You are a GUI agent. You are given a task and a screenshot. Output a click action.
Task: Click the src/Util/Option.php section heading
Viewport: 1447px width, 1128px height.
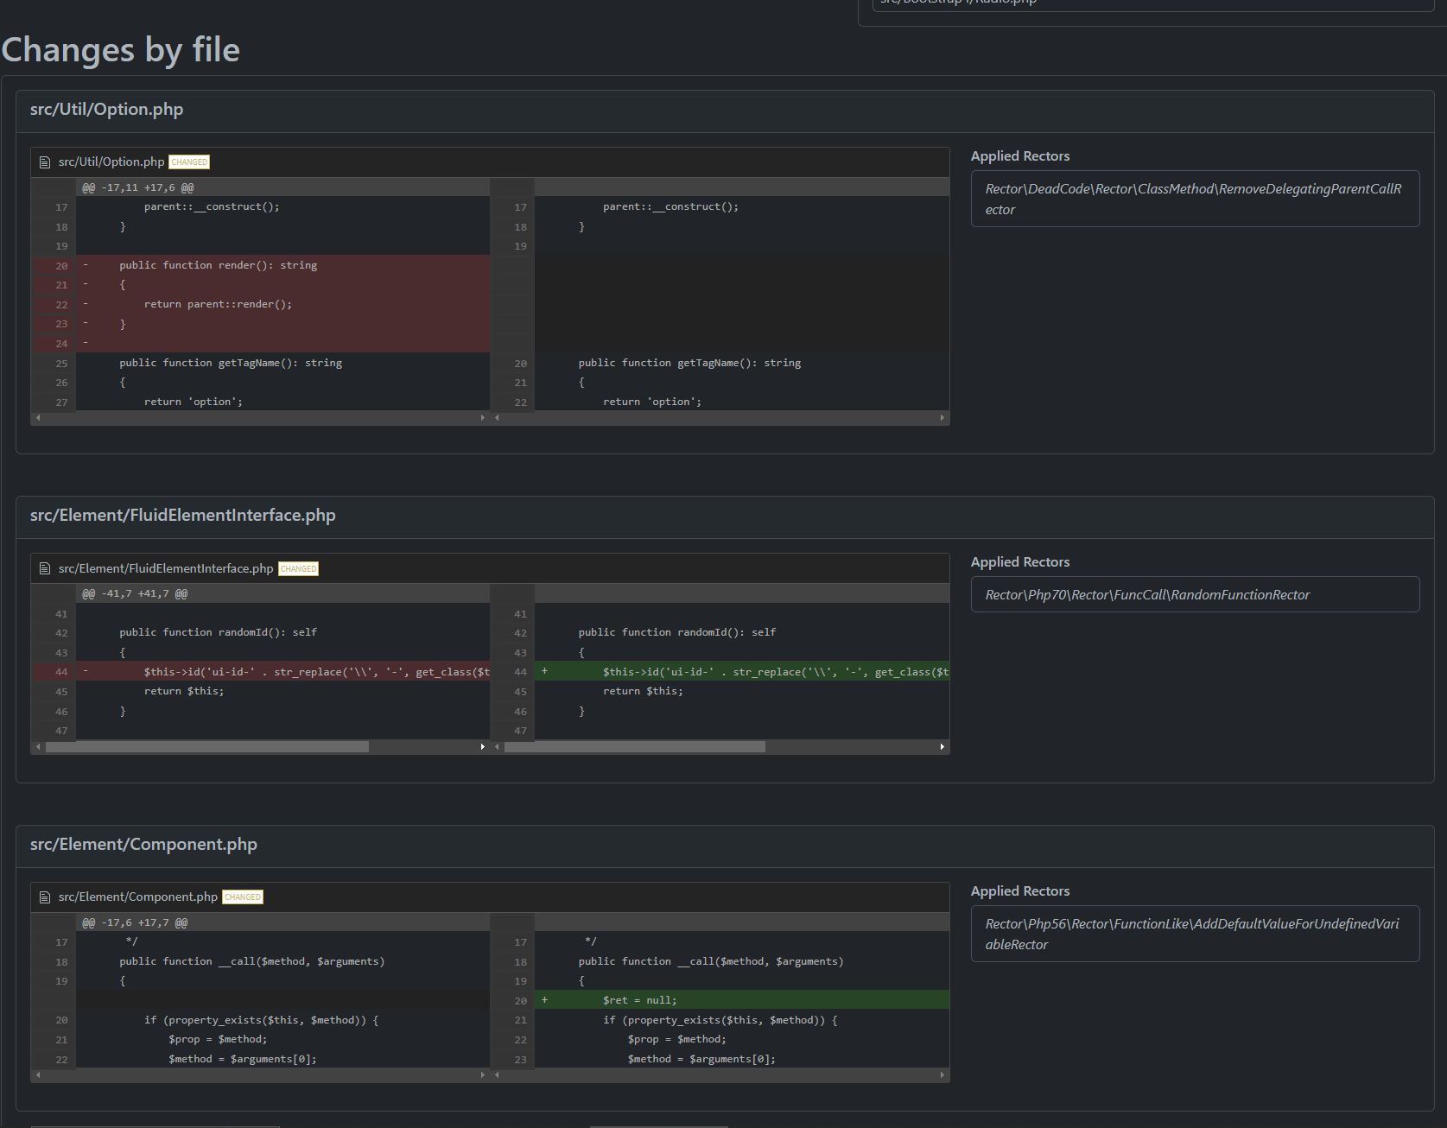point(106,110)
